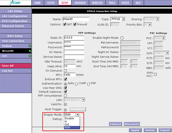Click the Static IP field
Image resolution: width=172 pixels, height=133 pixels.
[x=74, y=38]
